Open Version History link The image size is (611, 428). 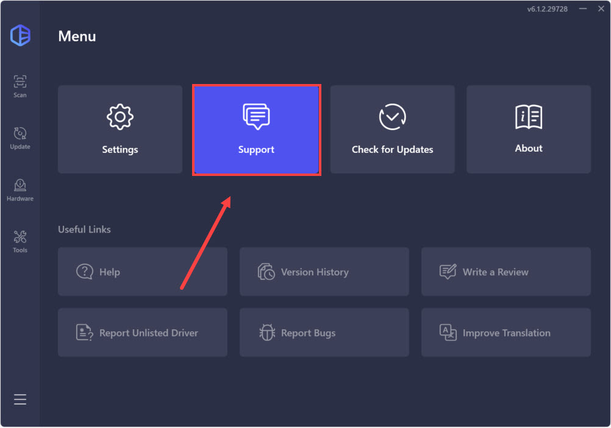[x=324, y=272]
